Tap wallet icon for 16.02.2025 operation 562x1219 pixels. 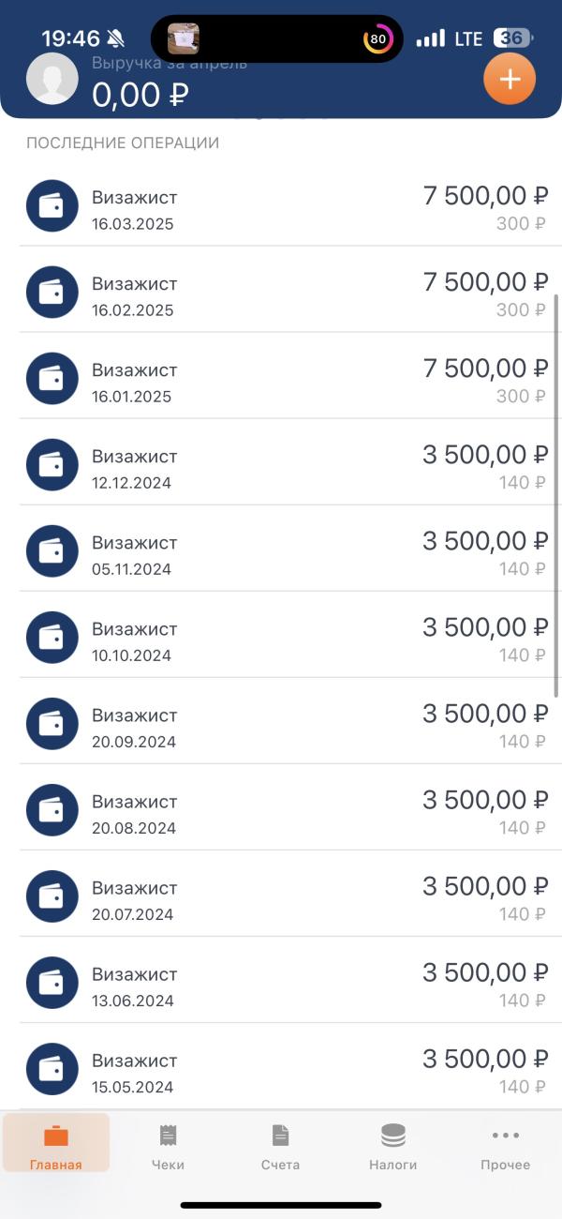coord(52,293)
